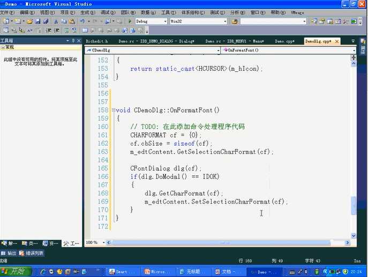Screen dimensions: 368x277
Task: Pin the toolbox panel with auto-hide icon
Action: (73, 41)
